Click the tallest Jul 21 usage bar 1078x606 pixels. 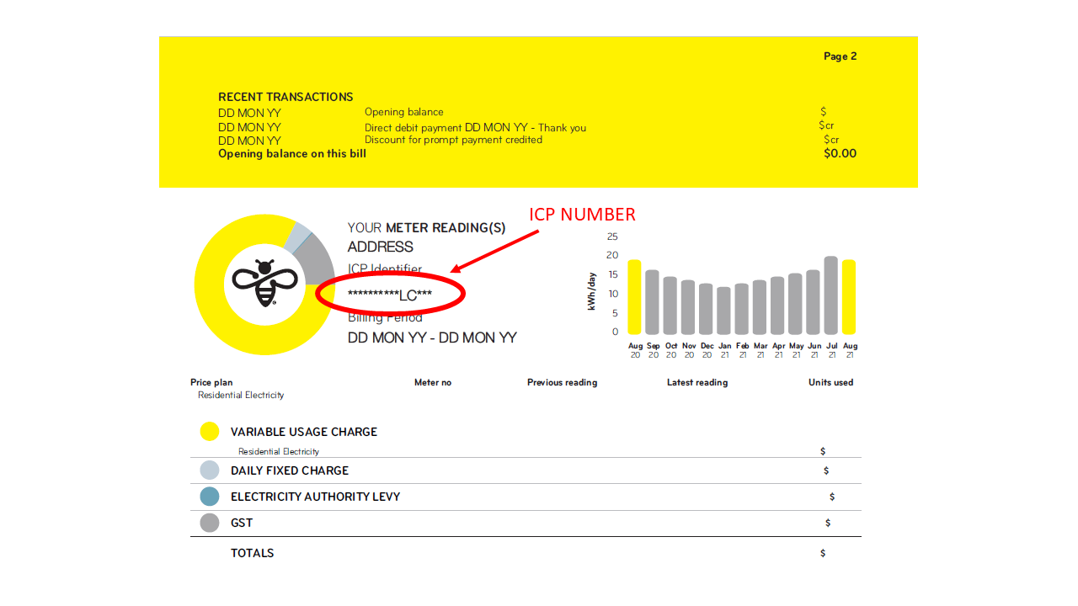pyautogui.click(x=831, y=295)
